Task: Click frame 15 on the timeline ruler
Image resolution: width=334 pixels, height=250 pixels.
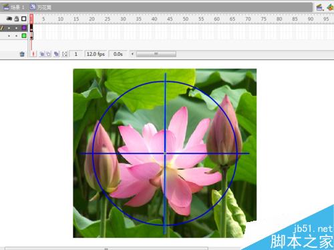Action: click(76, 19)
